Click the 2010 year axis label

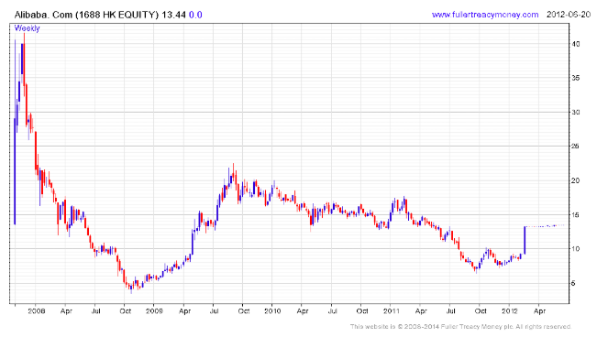click(x=272, y=311)
